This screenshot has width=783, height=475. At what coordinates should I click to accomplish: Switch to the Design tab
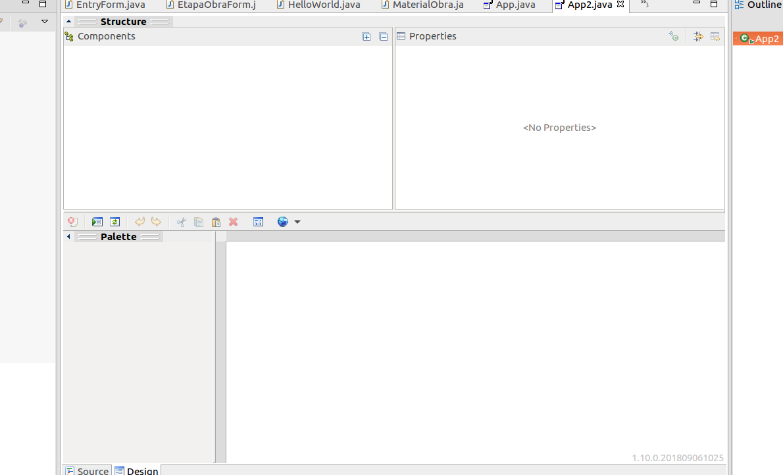[137, 470]
